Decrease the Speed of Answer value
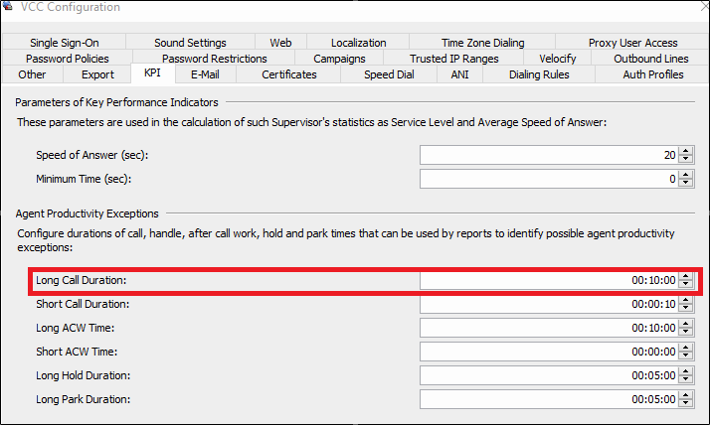The image size is (710, 426). tap(685, 159)
